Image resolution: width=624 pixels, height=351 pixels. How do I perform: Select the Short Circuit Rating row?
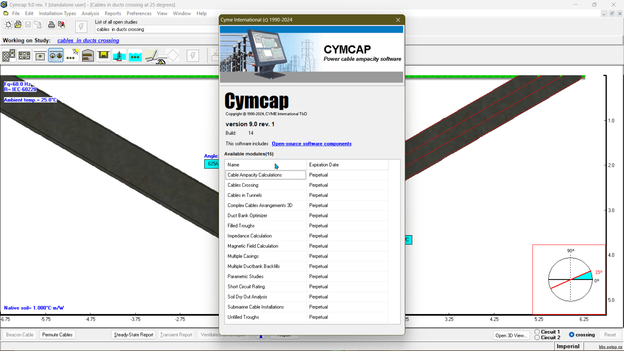click(306, 287)
